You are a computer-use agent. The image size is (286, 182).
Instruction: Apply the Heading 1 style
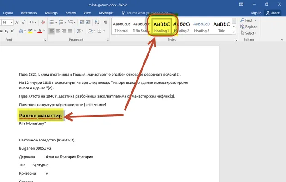pyautogui.click(x=161, y=27)
